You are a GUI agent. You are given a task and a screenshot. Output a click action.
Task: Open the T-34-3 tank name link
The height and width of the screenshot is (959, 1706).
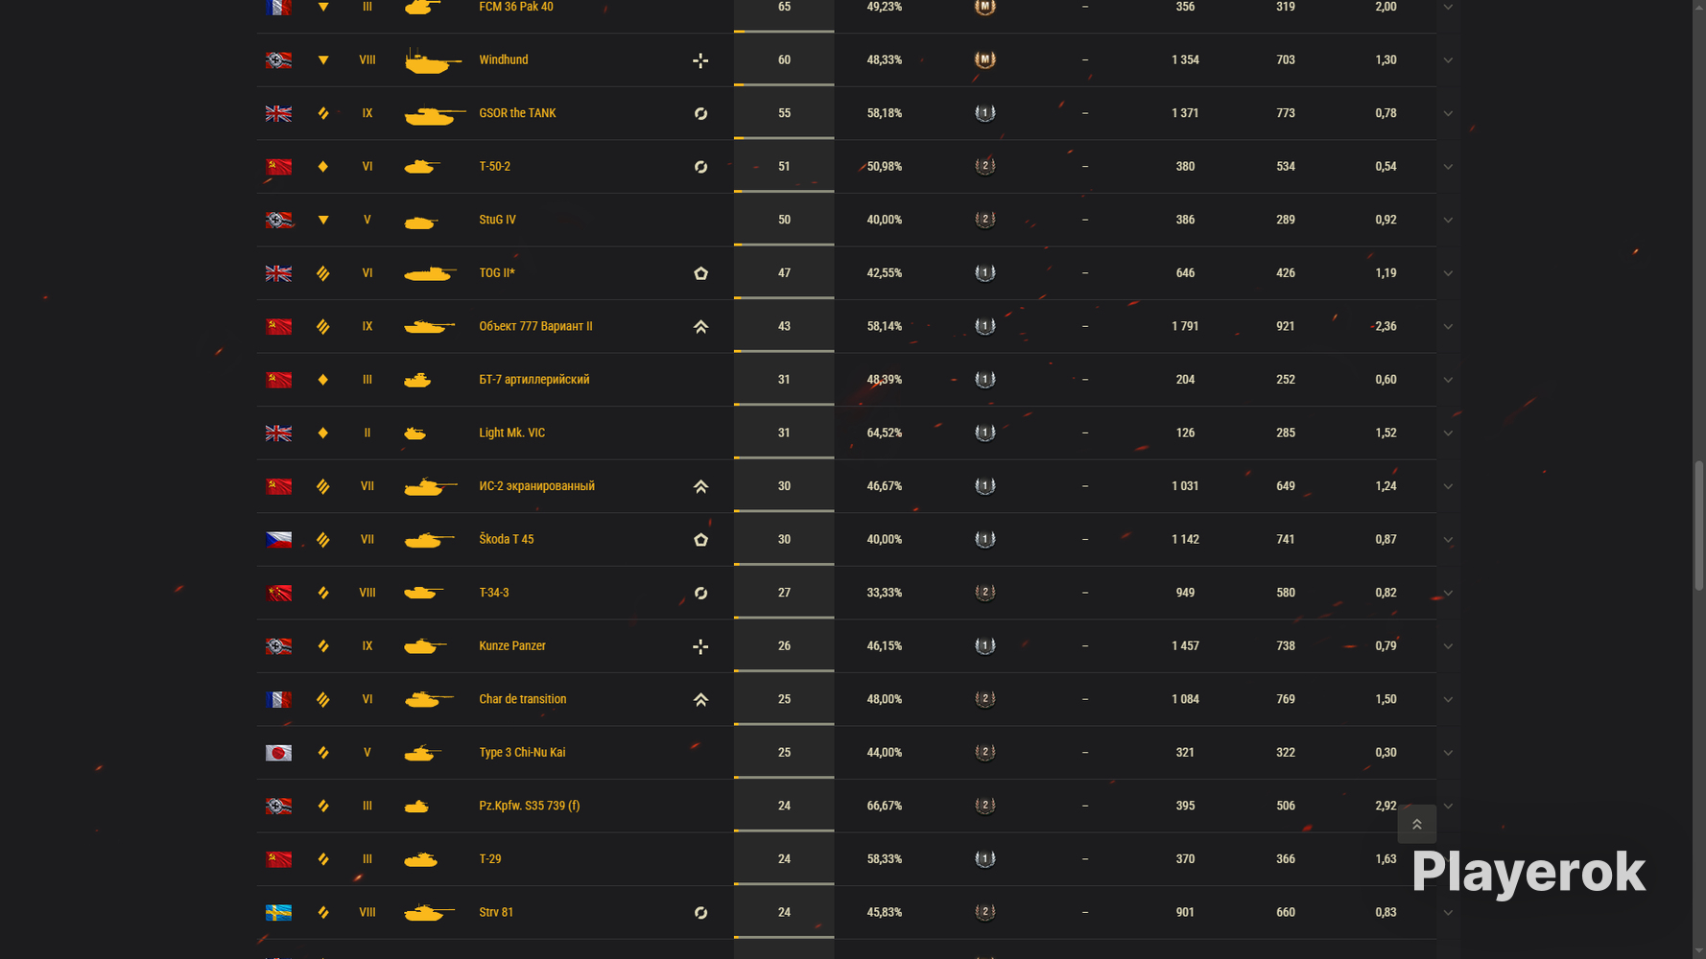pyautogui.click(x=494, y=593)
